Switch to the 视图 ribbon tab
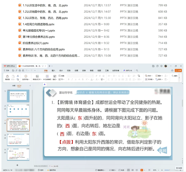This screenshot has height=172, width=186. pyautogui.click(x=99, y=71)
